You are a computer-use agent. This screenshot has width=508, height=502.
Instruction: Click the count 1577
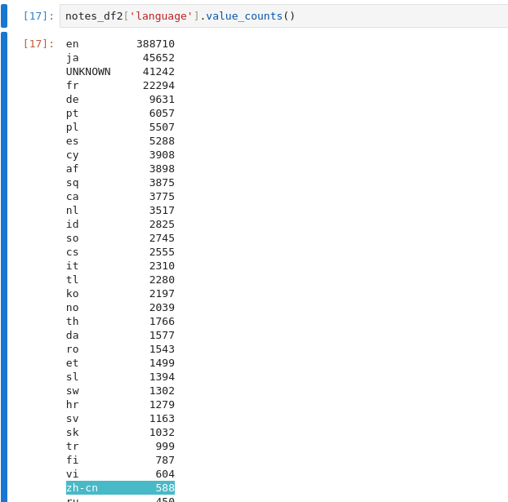[x=162, y=335]
